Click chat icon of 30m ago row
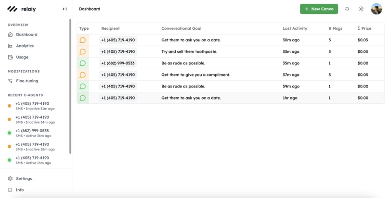The image size is (388, 198). 83,40
